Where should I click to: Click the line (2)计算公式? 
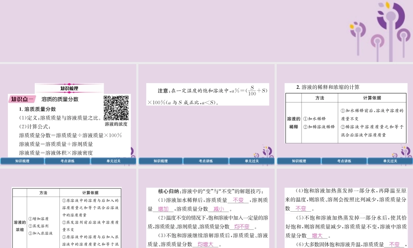pos(35,126)
